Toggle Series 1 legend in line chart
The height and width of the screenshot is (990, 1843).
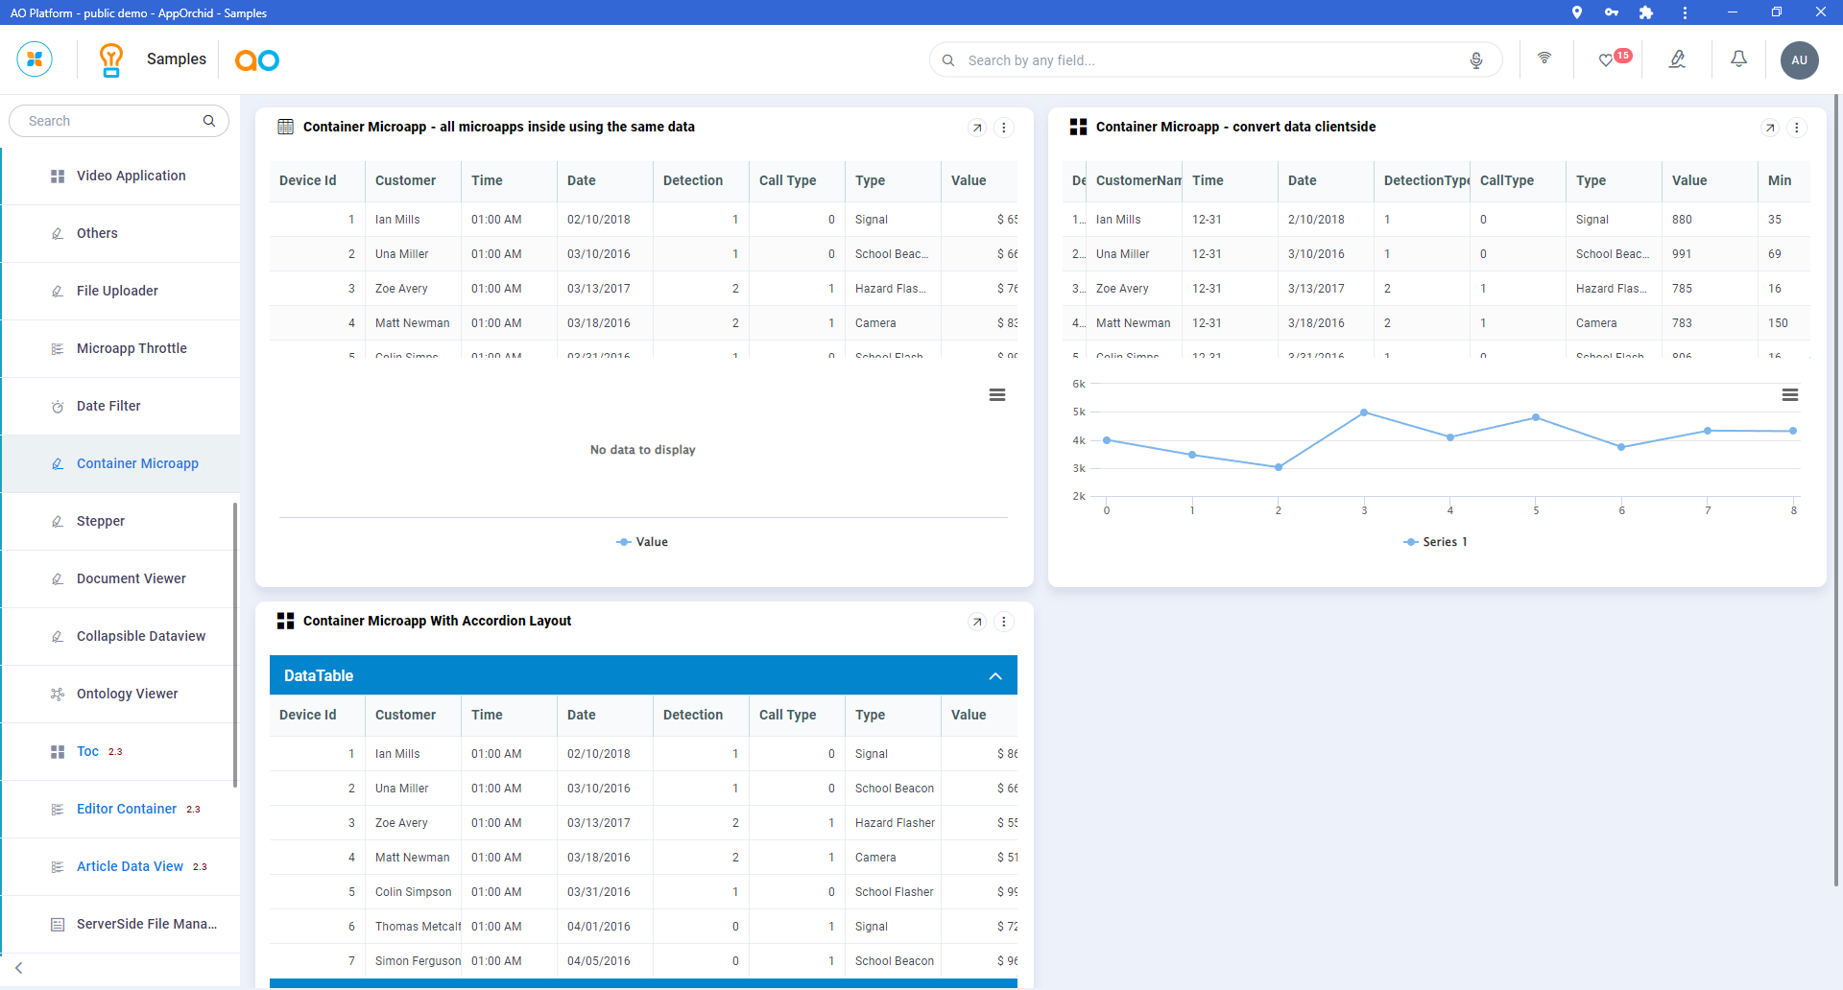pyautogui.click(x=1435, y=542)
